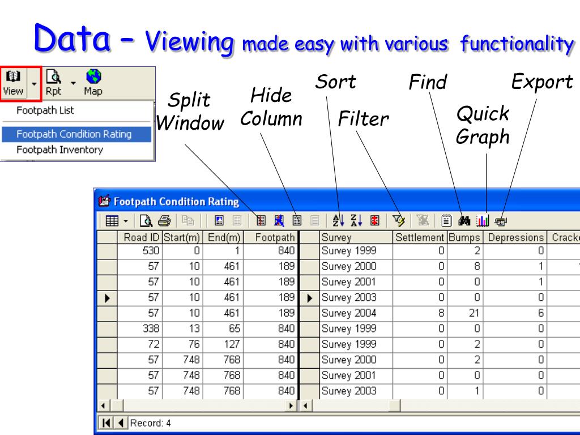This screenshot has width=580, height=435.
Task: Select Footpath Inventory menu item
Action: pos(59,150)
